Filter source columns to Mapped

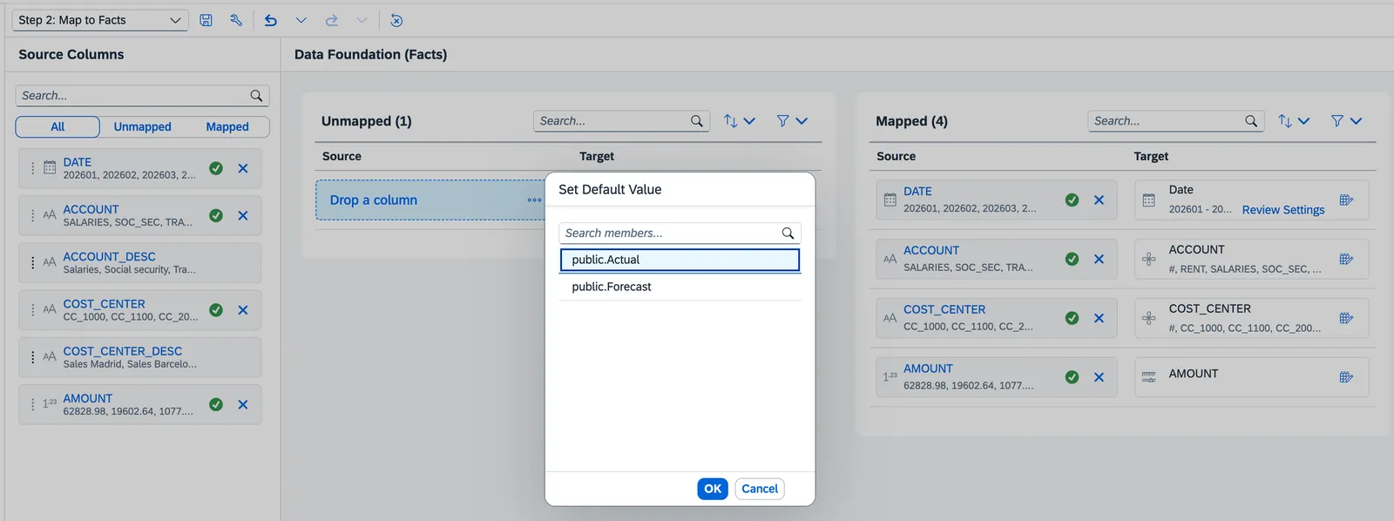click(227, 126)
